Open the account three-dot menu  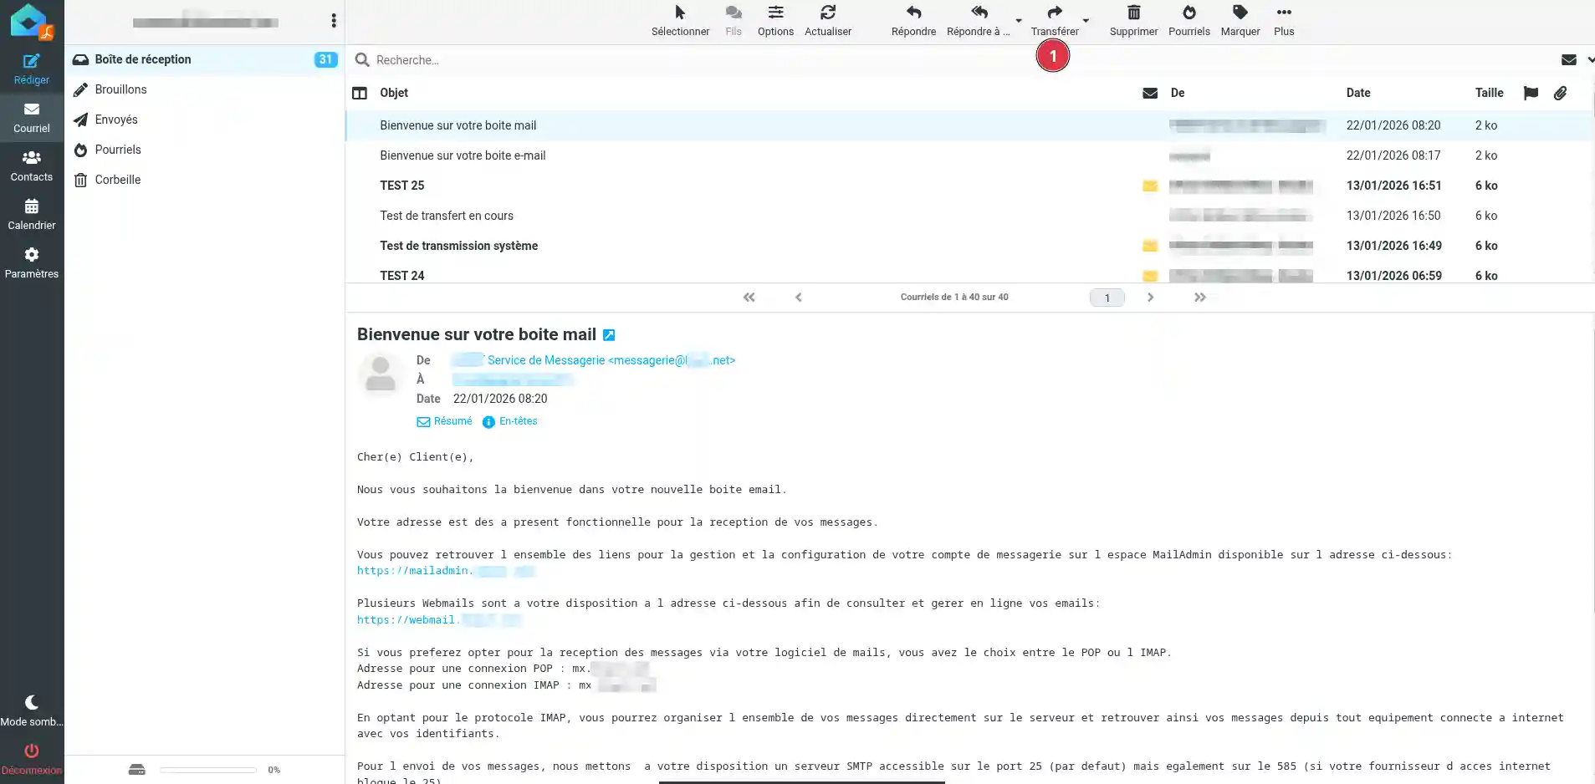(x=334, y=21)
